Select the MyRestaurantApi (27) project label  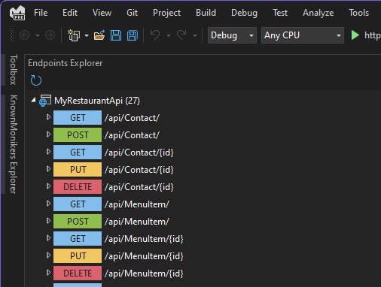pos(97,101)
